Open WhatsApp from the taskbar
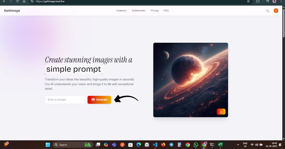 click(x=196, y=145)
